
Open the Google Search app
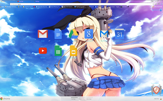(88, 34)
